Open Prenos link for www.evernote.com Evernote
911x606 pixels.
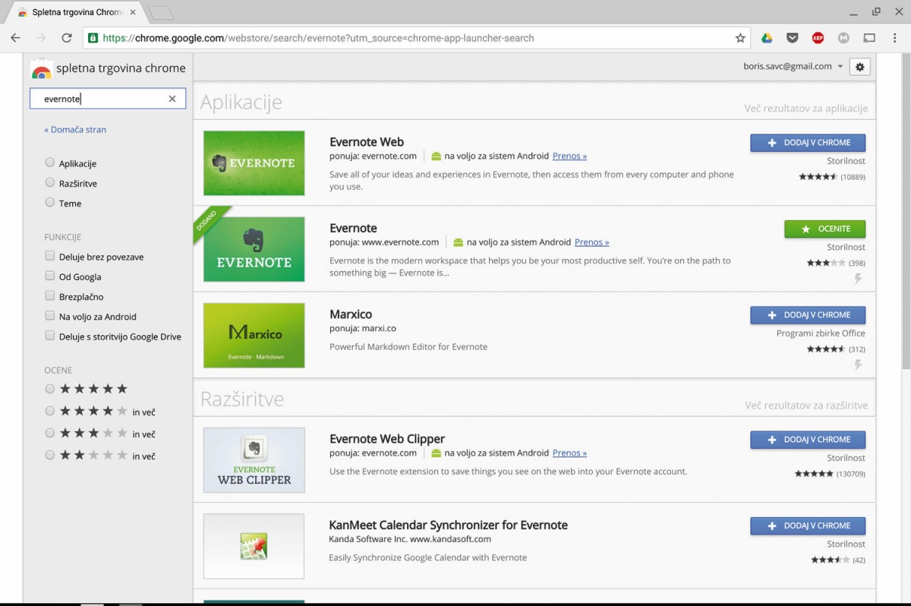[x=591, y=242]
